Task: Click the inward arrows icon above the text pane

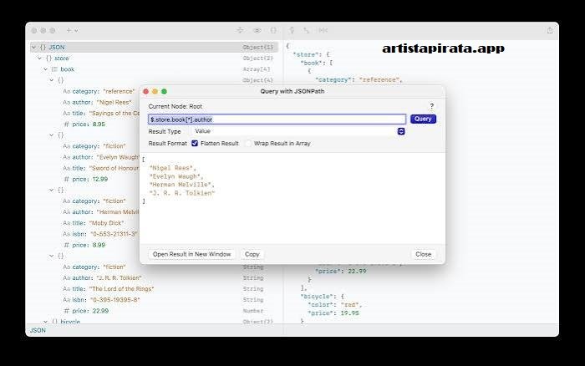Action: [323, 31]
